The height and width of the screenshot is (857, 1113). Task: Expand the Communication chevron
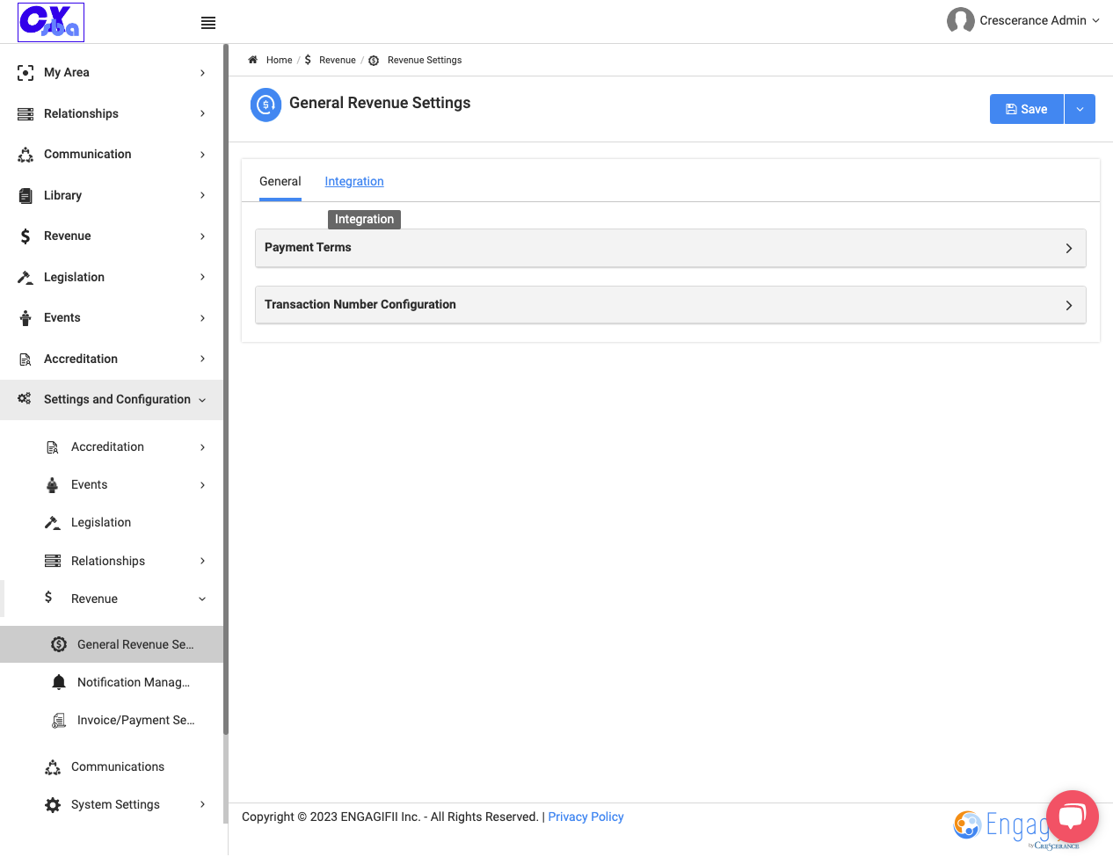tap(202, 155)
